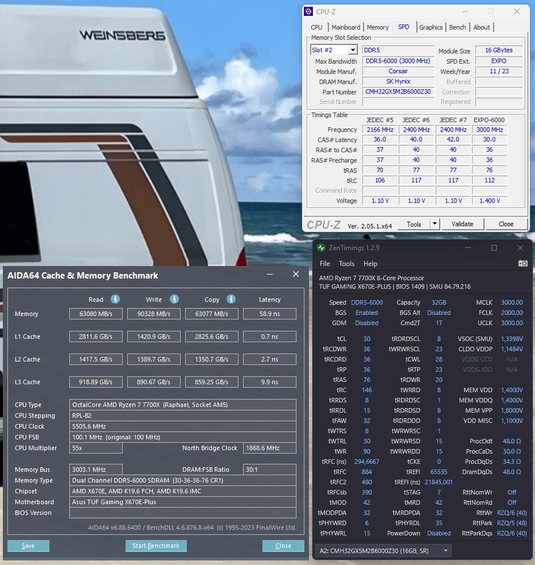Open the Copy info icon in AIDA64

231,299
